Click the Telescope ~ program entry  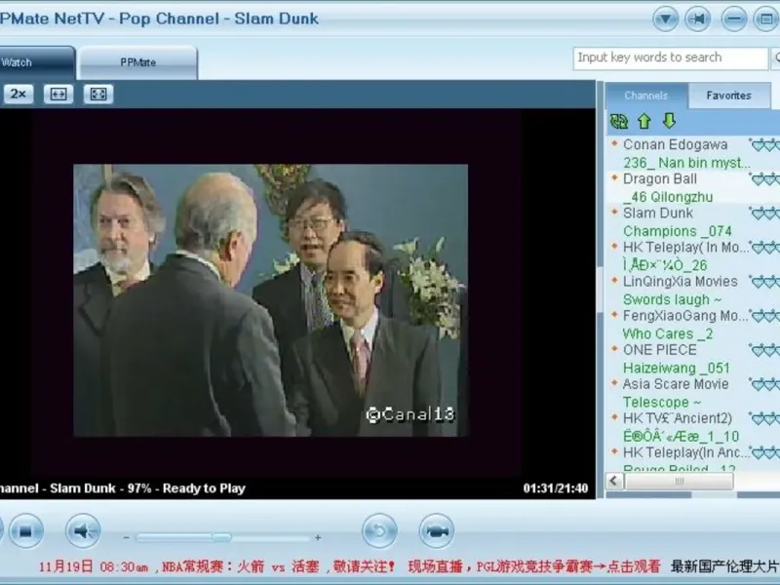click(662, 402)
